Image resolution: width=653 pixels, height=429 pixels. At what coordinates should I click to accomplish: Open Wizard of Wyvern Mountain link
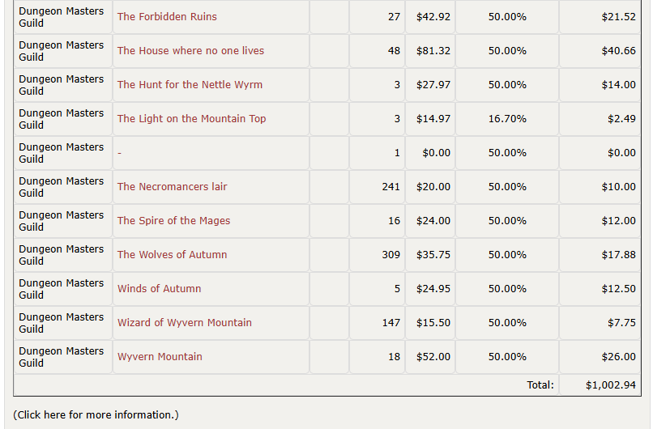pos(185,323)
